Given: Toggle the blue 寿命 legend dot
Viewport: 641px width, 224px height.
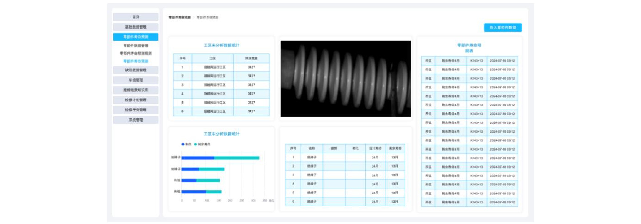Looking at the screenshot, I should pyautogui.click(x=183, y=144).
